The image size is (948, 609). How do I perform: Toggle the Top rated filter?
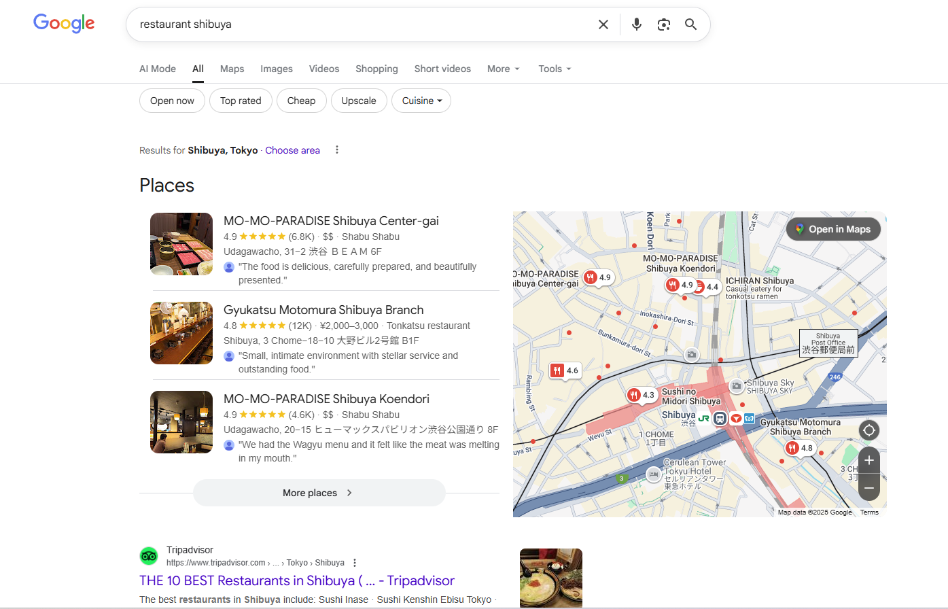[x=241, y=100]
